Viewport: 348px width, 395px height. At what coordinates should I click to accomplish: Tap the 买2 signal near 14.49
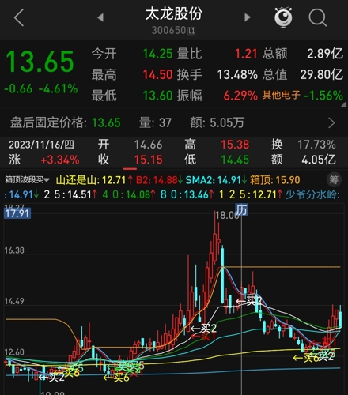(249, 301)
